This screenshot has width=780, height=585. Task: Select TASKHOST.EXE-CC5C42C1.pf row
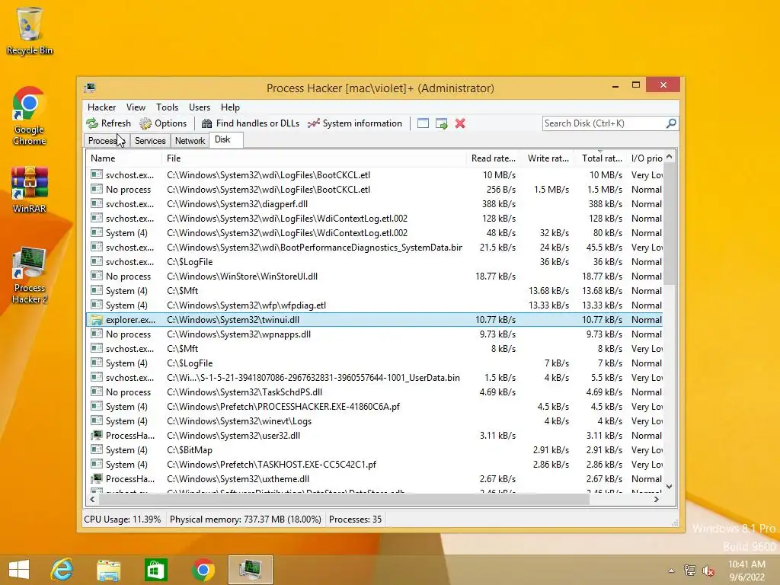click(x=375, y=465)
